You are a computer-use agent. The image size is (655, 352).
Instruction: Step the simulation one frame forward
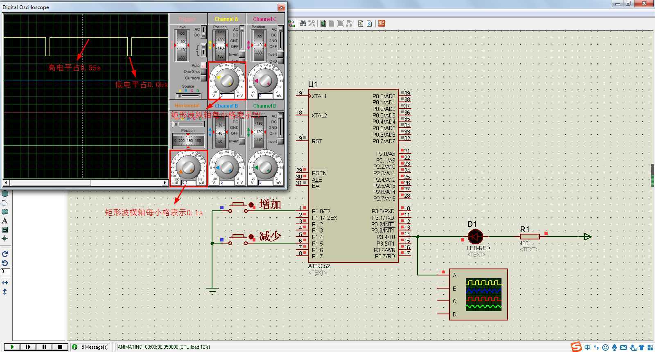click(x=28, y=347)
